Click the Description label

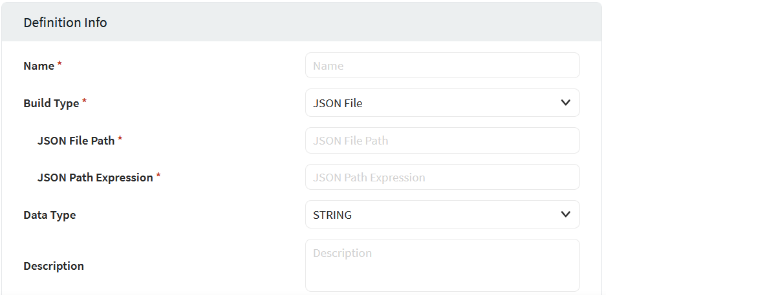tap(54, 266)
